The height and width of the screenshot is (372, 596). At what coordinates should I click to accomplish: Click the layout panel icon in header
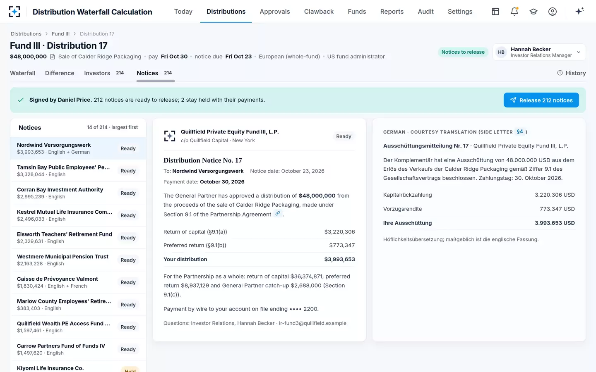coord(495,12)
